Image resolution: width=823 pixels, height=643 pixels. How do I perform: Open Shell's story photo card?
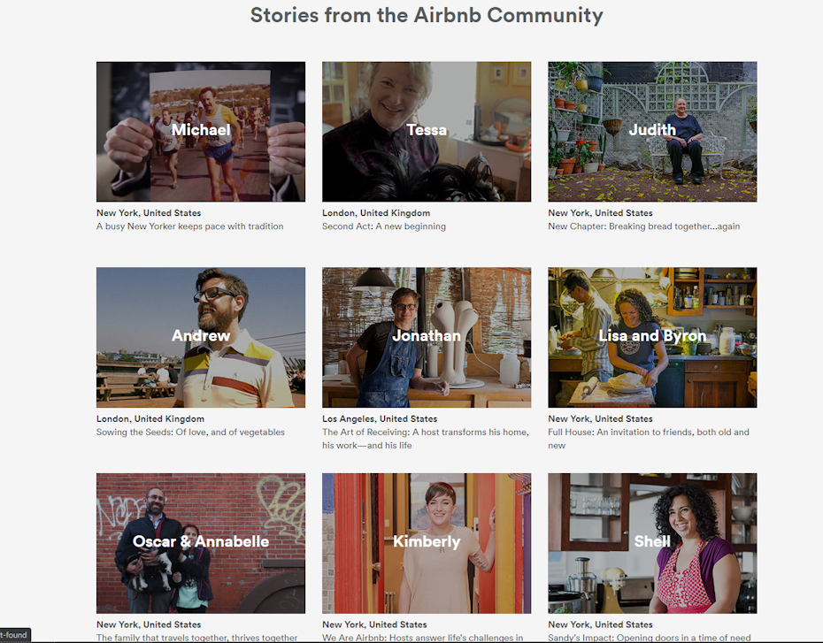tap(652, 543)
